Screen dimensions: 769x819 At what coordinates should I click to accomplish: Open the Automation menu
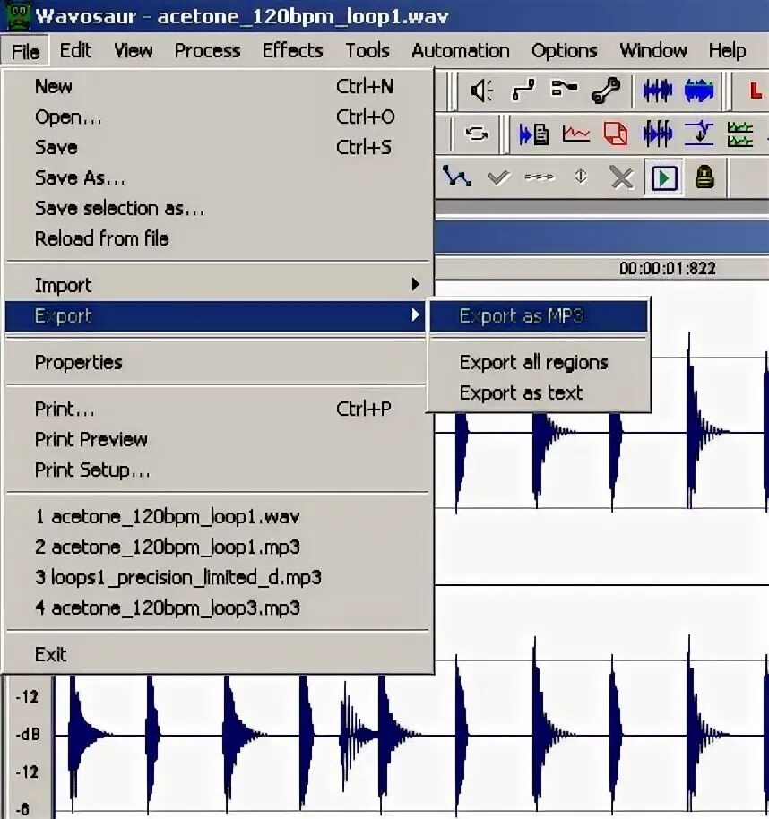(x=461, y=51)
